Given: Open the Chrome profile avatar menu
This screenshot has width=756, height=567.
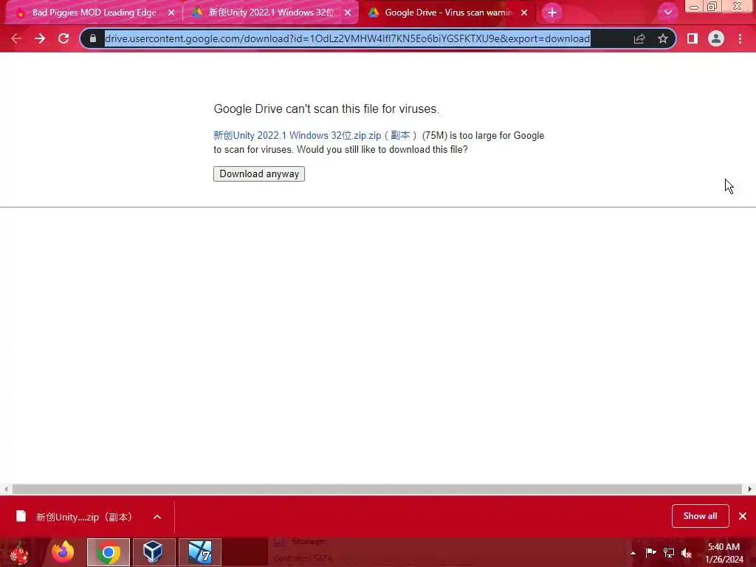Looking at the screenshot, I should point(716,38).
